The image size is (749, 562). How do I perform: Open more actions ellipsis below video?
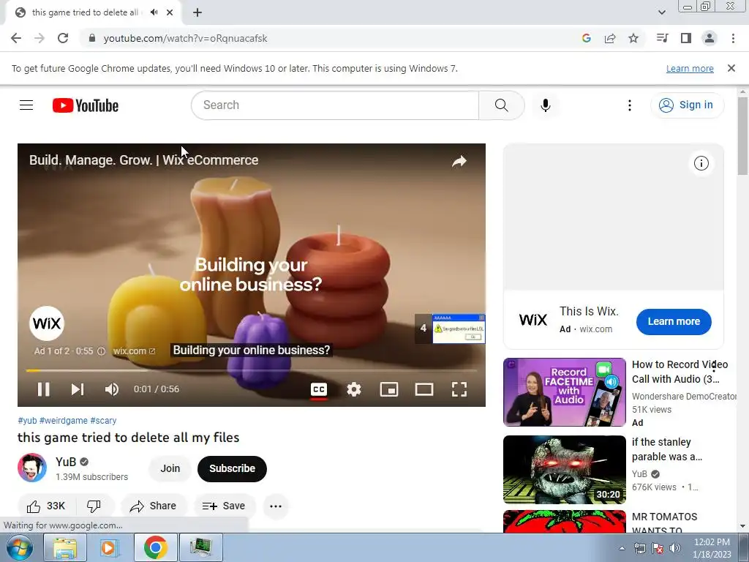coord(276,506)
